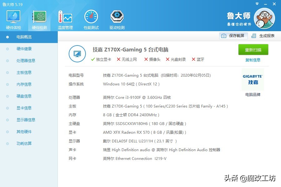Screen dimensions: 281x187
Task: Open the top-right dropdown arrow menu
Action: [257, 4]
